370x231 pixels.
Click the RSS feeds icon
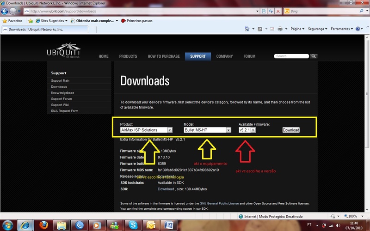point(260,29)
